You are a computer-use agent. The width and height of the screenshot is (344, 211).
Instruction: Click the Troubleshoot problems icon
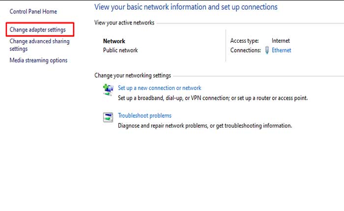click(108, 117)
